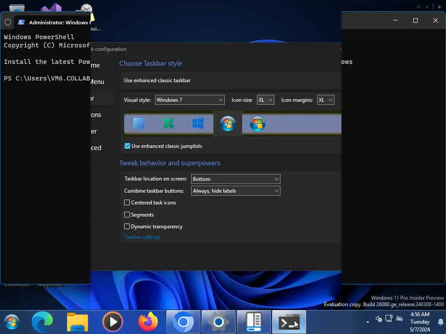Open the Icon size dropdown
This screenshot has height=334, width=446.
(265, 100)
